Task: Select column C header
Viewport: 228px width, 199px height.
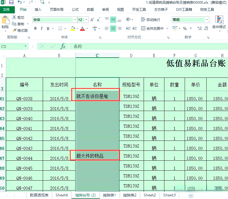Action: click(x=97, y=55)
